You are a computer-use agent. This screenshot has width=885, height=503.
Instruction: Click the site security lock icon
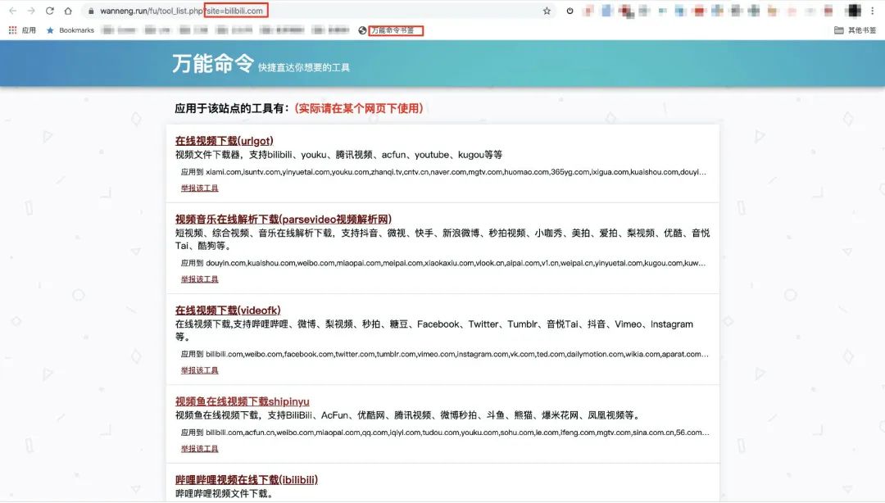(x=93, y=11)
